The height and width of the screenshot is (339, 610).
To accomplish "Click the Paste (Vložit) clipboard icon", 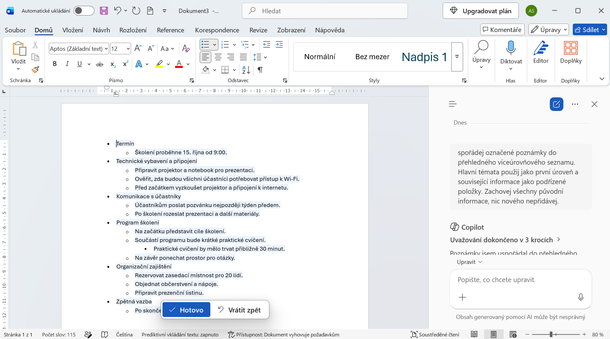I will coord(19,49).
